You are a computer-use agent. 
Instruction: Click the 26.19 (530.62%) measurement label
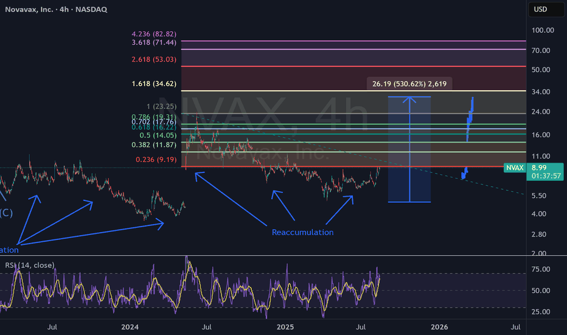point(409,84)
